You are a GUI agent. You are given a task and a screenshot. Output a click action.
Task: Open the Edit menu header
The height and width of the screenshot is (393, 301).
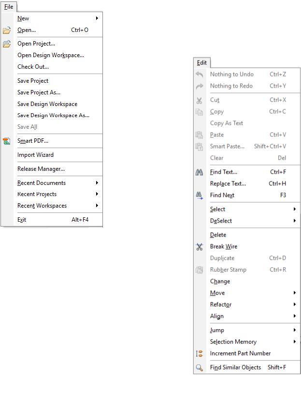pyautogui.click(x=201, y=62)
